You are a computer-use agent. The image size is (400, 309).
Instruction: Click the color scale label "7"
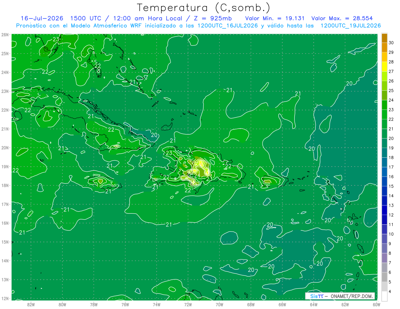390,263
